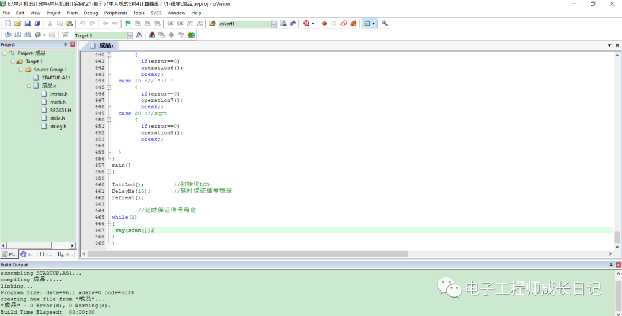Screen dimensions: 622x316
Task: Download code to flash with LOAD icon
Action: [x=65, y=35]
